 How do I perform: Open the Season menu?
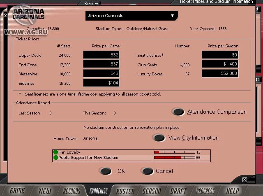[152, 191]
